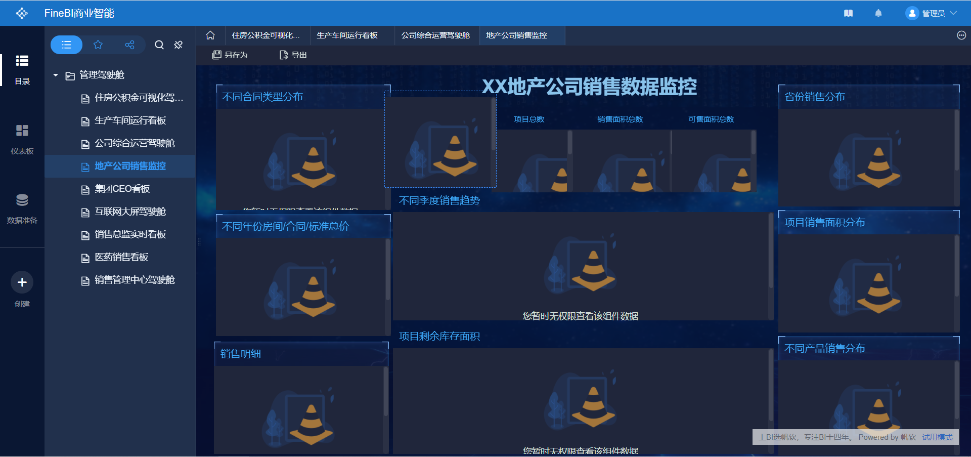
Task: Open the 目录 directory section
Action: (x=22, y=70)
